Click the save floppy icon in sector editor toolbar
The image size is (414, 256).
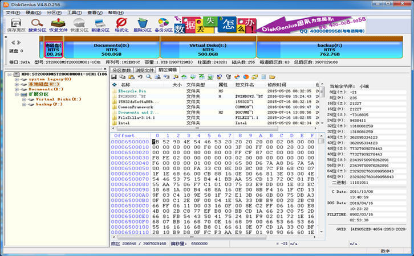coord(115,76)
